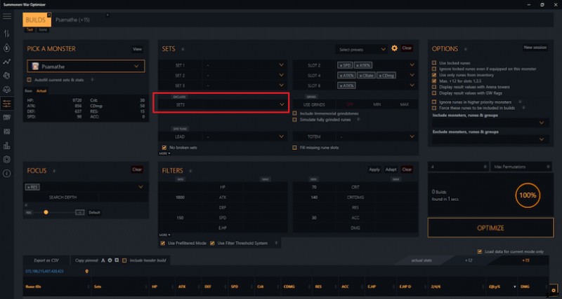This screenshot has height=299, width=562.
Task: Uncheck No broken sets checkbox
Action: coord(164,148)
